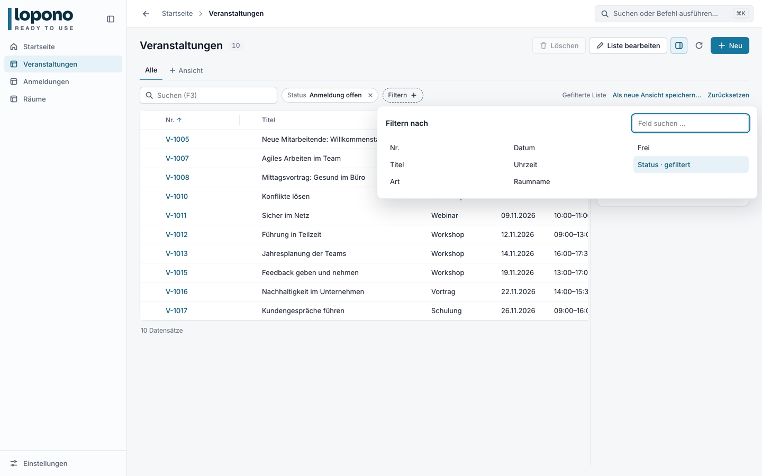
Task: Choose Uhrzeit in the filter field list
Action: [567, 164]
